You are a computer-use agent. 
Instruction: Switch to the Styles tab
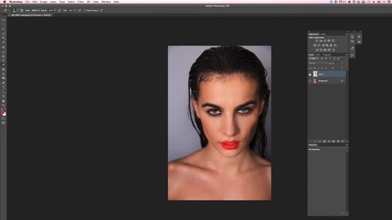323,34
